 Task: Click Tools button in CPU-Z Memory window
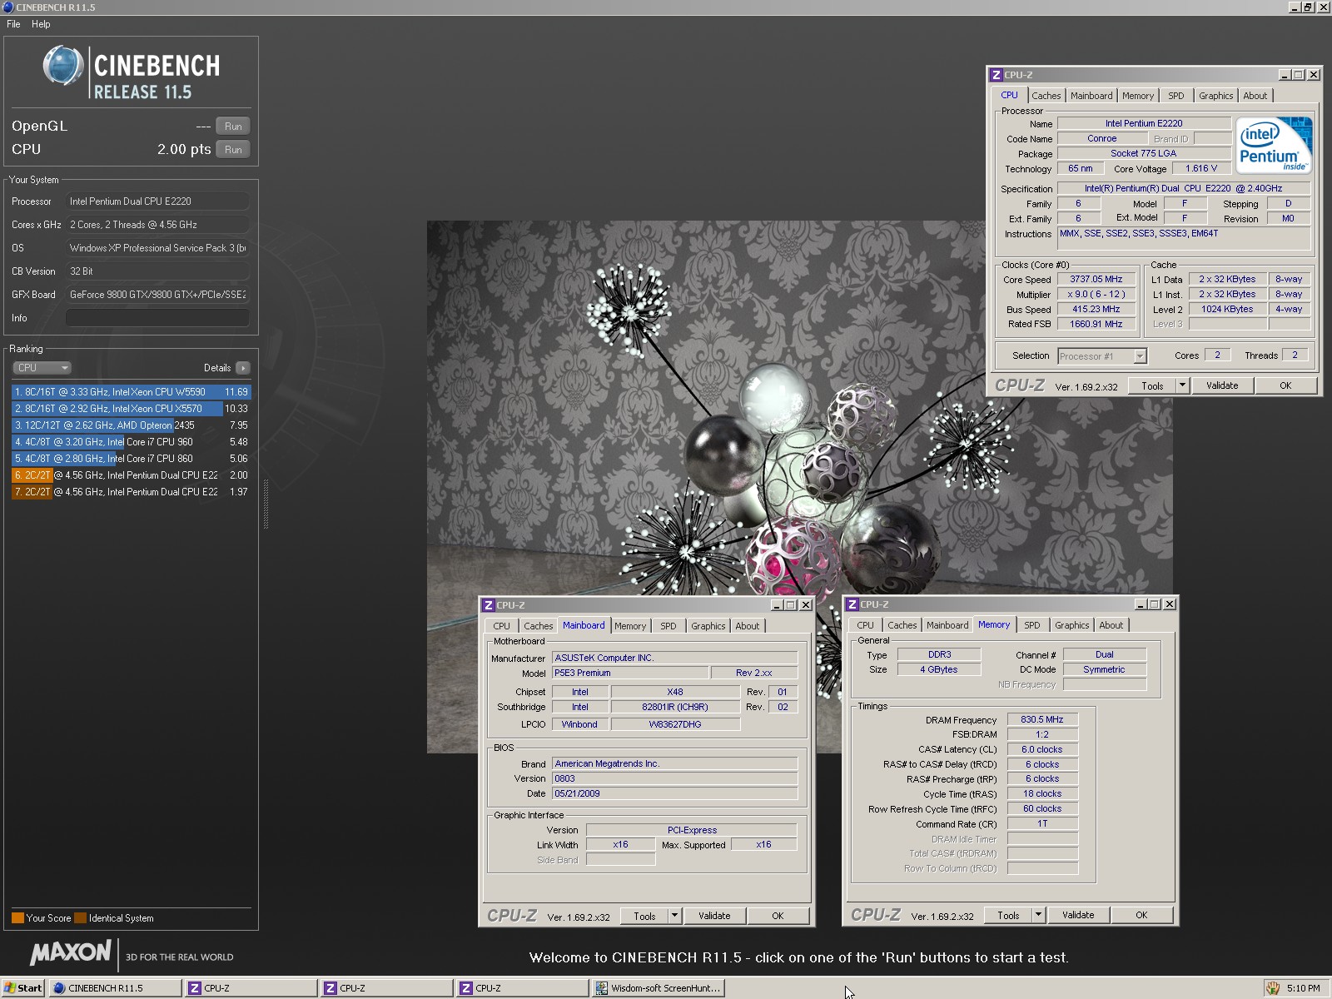click(1008, 915)
